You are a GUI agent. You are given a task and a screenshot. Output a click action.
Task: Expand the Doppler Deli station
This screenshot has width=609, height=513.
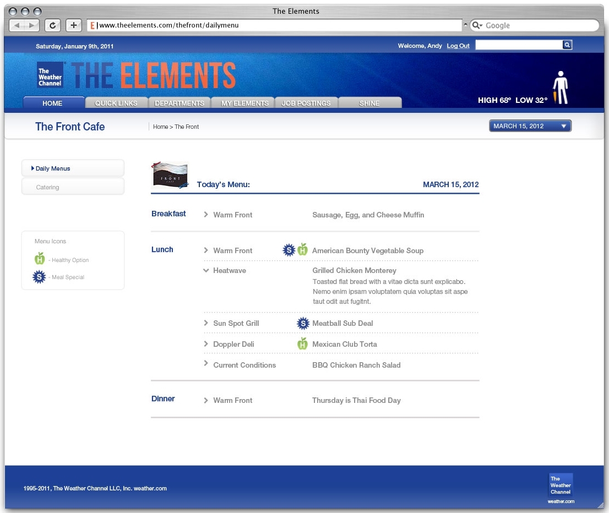click(206, 343)
